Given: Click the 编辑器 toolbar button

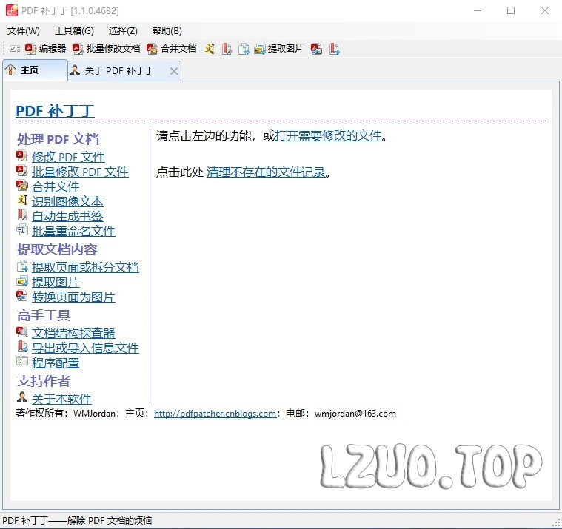Looking at the screenshot, I should coord(45,49).
